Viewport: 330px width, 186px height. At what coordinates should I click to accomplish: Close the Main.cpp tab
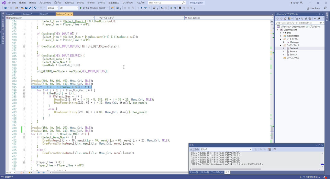coord(71,14)
